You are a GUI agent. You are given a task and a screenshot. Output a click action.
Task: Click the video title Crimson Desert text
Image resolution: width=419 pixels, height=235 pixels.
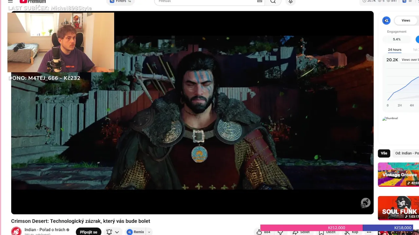click(81, 221)
